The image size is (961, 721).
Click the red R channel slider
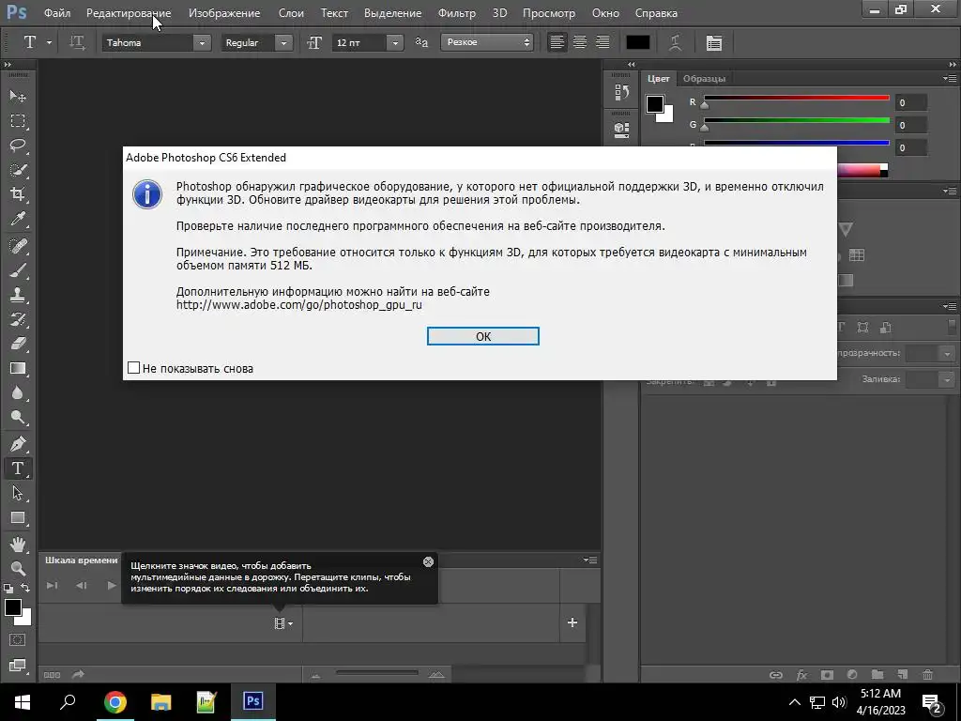point(796,98)
